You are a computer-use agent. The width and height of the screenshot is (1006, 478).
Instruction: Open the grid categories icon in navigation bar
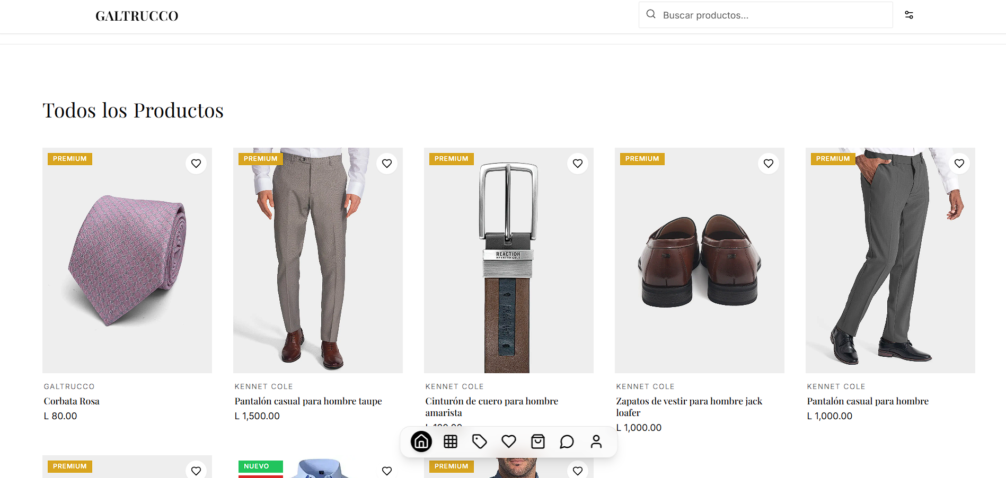coord(451,441)
